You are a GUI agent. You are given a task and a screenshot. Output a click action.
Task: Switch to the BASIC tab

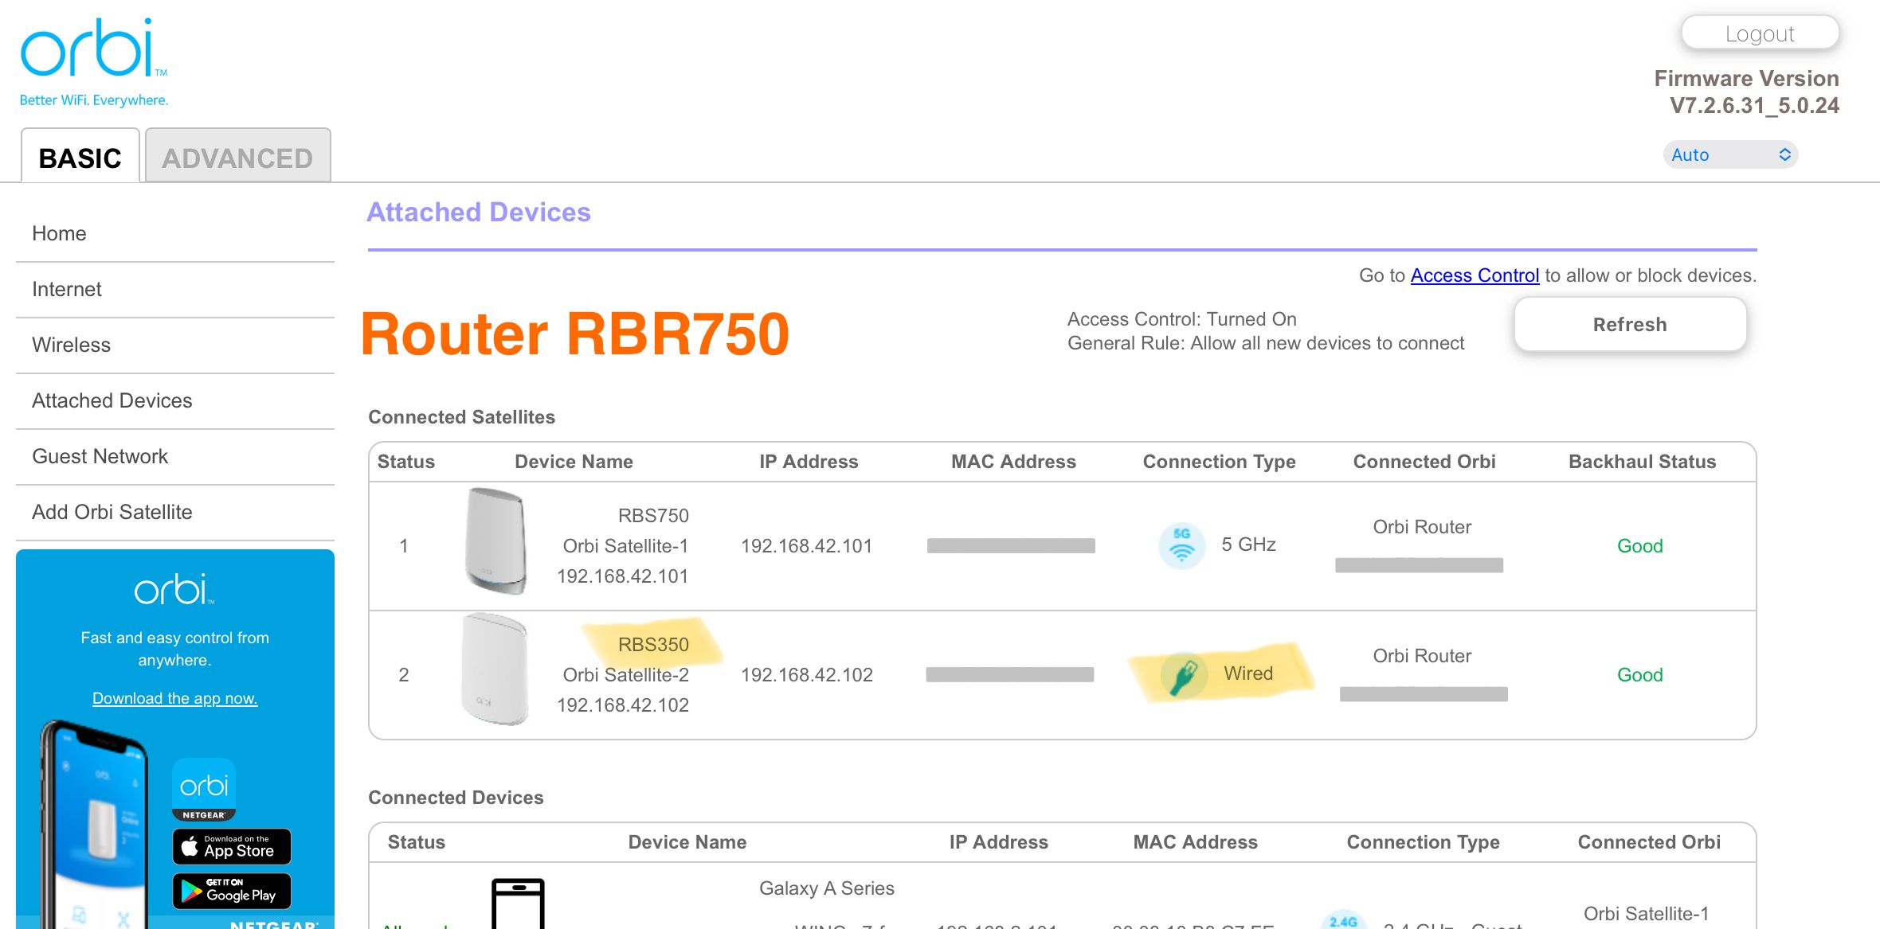click(x=80, y=156)
